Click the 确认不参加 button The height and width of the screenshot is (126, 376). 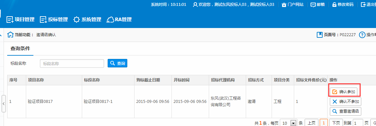tap(346, 102)
